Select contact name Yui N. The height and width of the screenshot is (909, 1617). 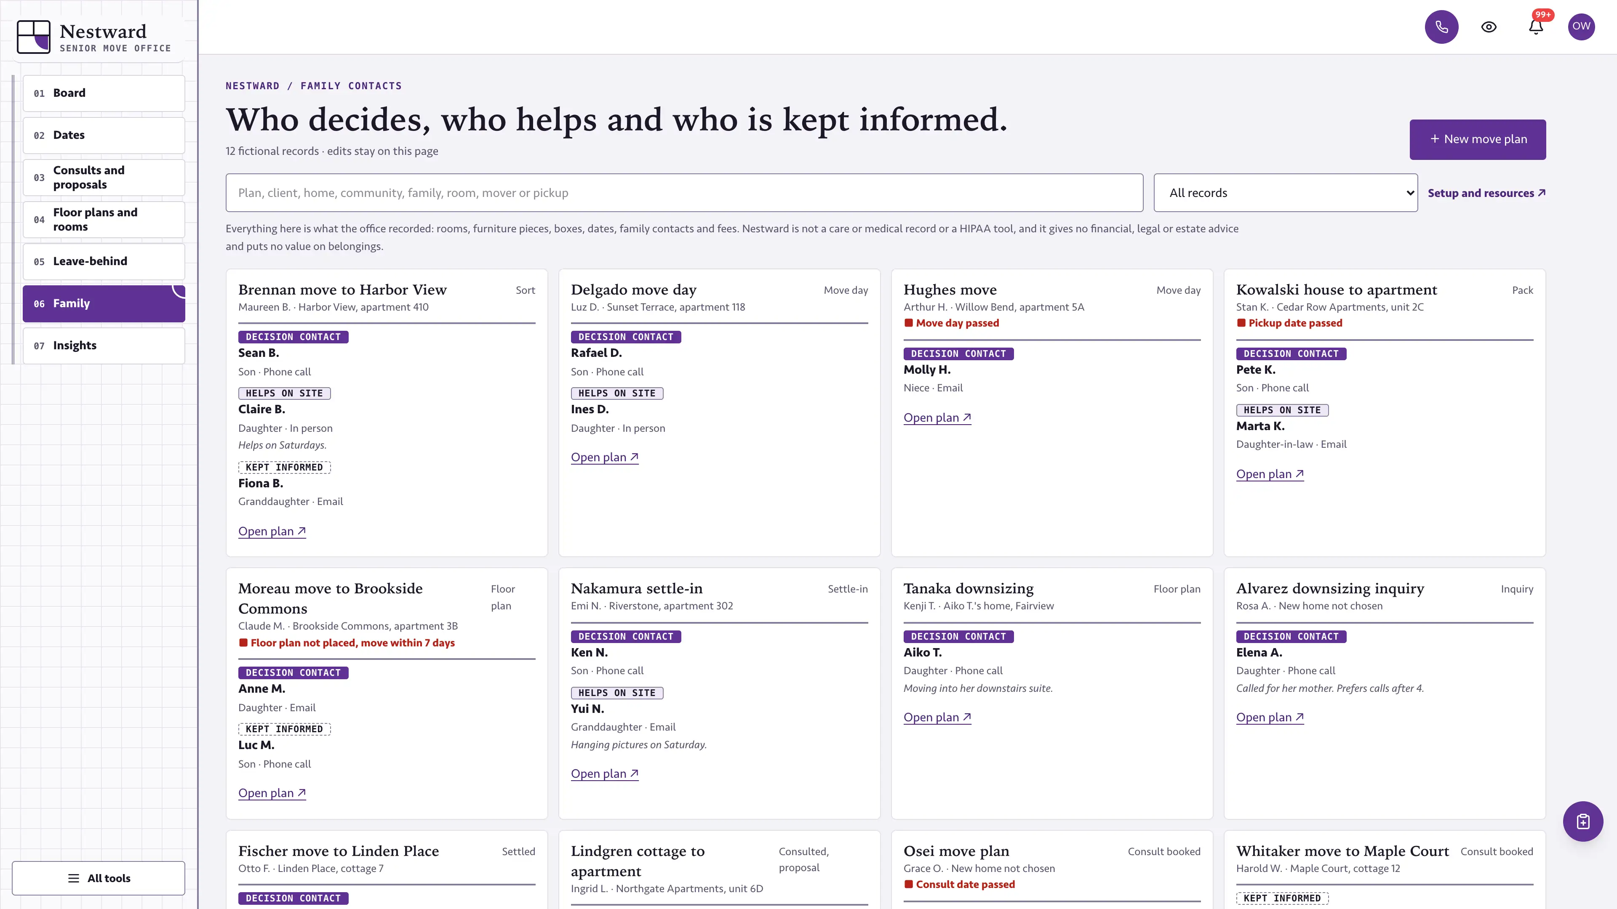click(x=587, y=709)
